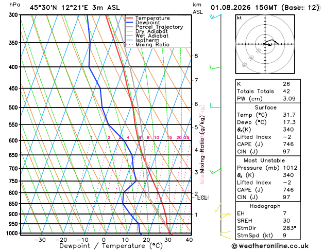Click the Mixing Ratio legend entry
This screenshot has height=250, width=324.
148,45
